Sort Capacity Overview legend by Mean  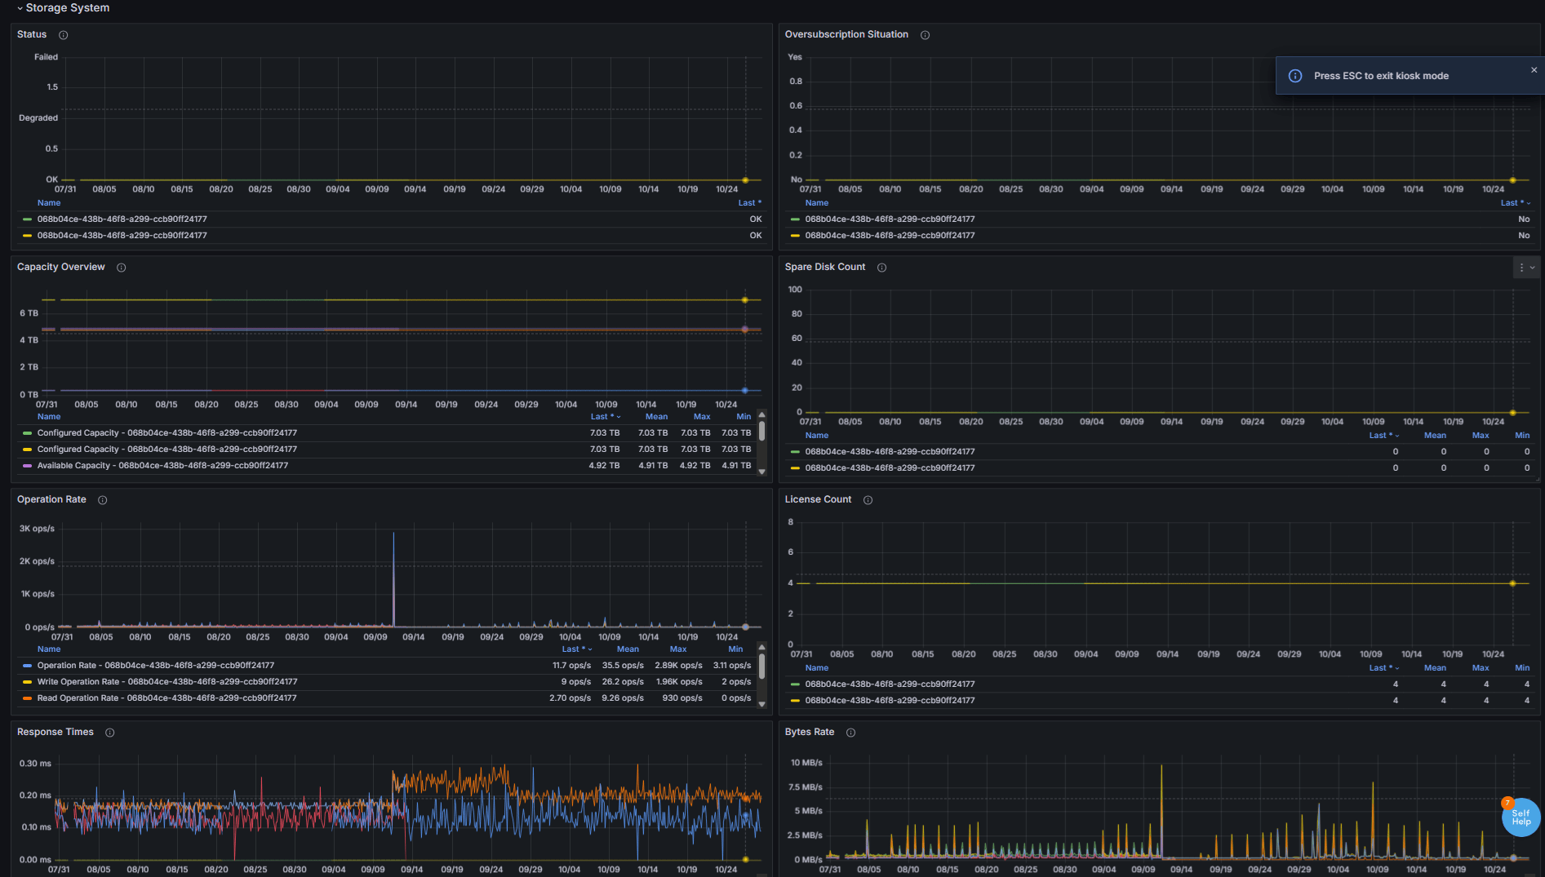point(656,417)
